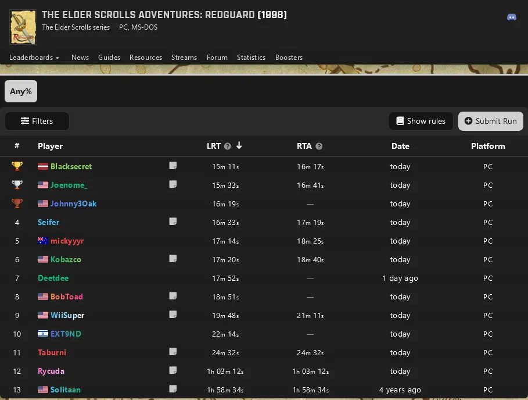Open the Statistics menu item

pos(251,58)
